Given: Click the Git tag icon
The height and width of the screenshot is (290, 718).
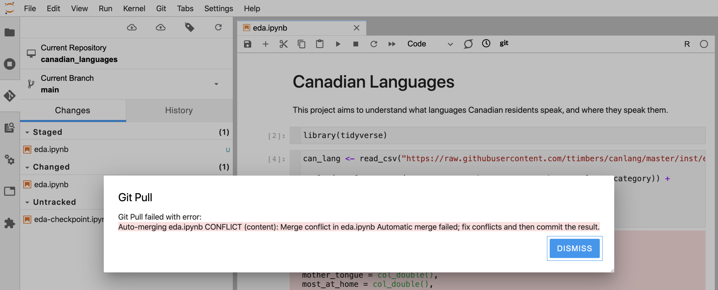Looking at the screenshot, I should pyautogui.click(x=189, y=27).
